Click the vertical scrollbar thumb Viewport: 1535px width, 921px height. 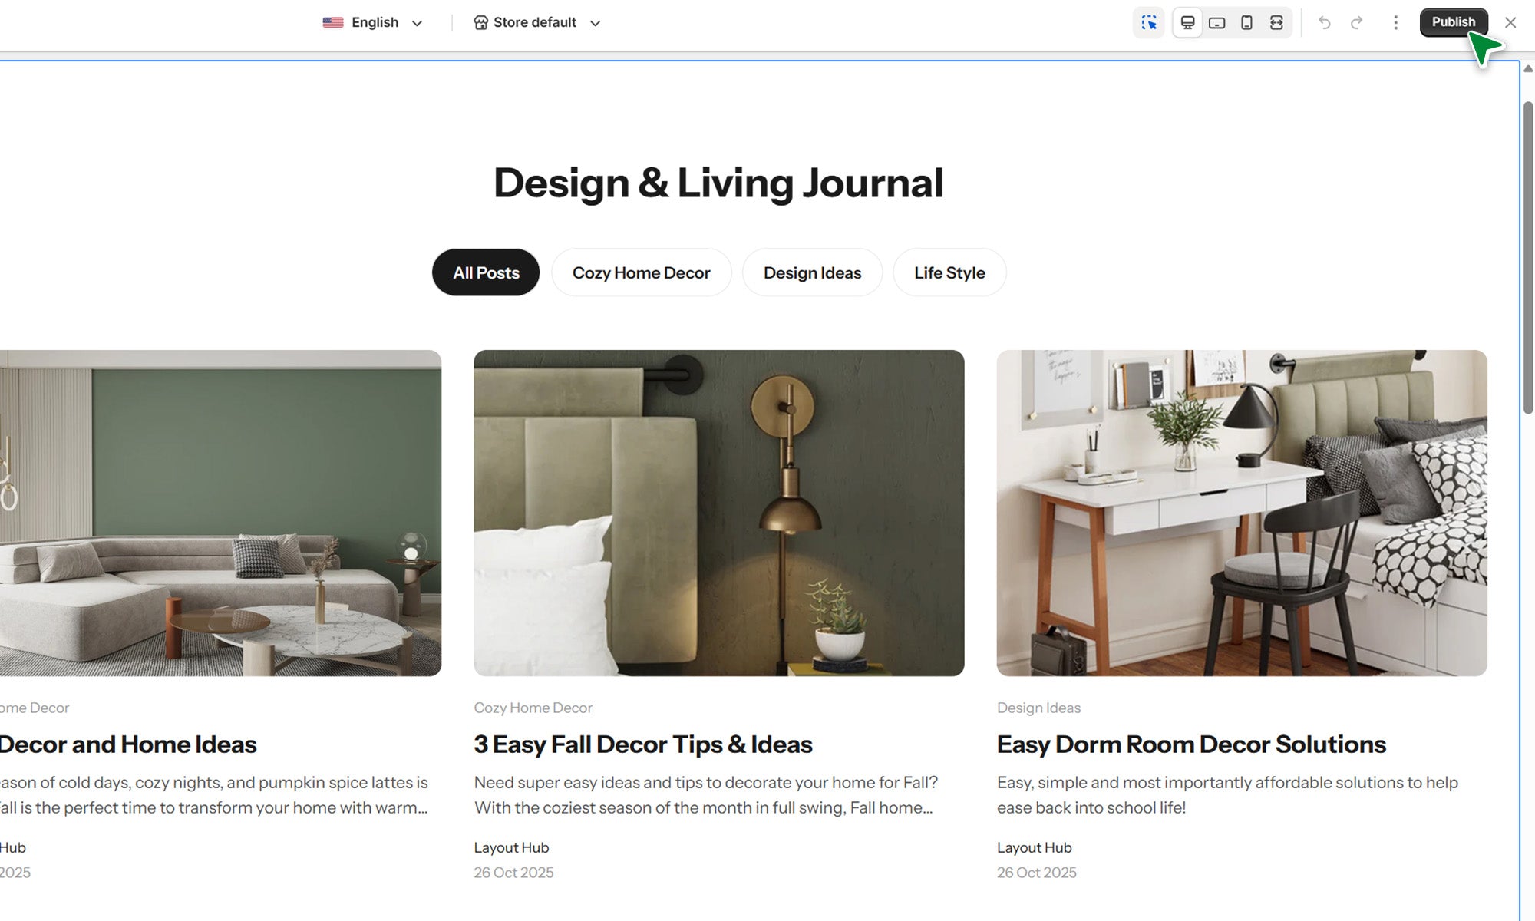pos(1528,257)
